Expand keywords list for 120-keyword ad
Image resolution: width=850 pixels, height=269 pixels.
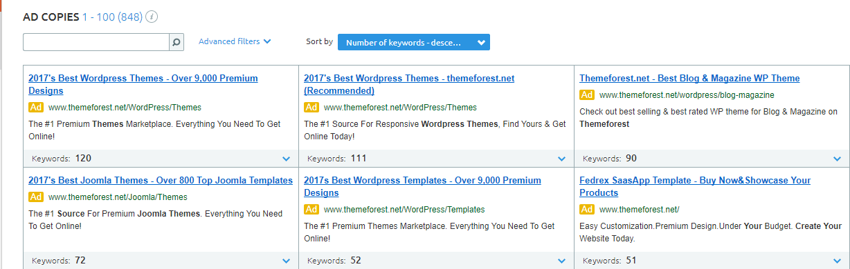(287, 159)
